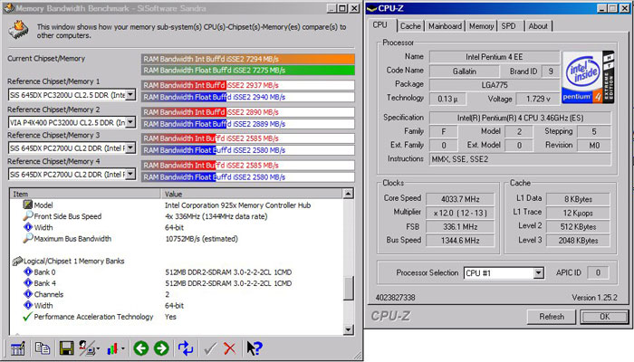Open the Processor Selection CPU #1 dropdown
The image size is (634, 362).
pos(538,273)
